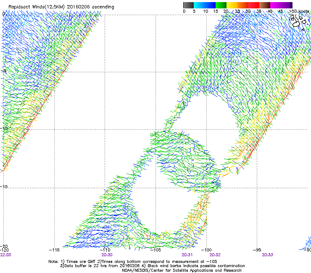Click the '>50 knots' legend label
Screen dimensions: 311x273
[299, 11]
